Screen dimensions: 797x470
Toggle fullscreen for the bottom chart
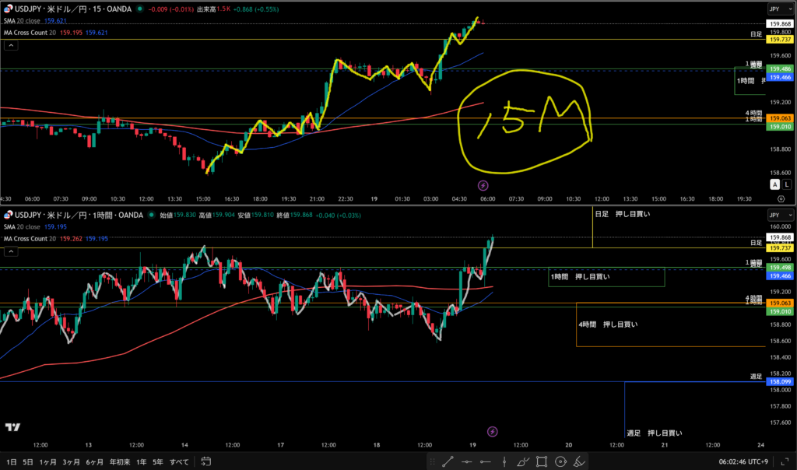point(785,461)
